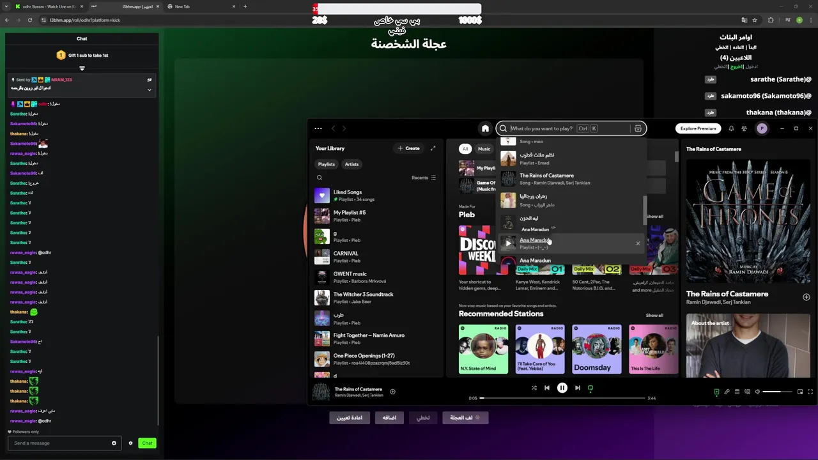Select the Music filter chip
Screen dimensions: 818x460
[x=484, y=149]
